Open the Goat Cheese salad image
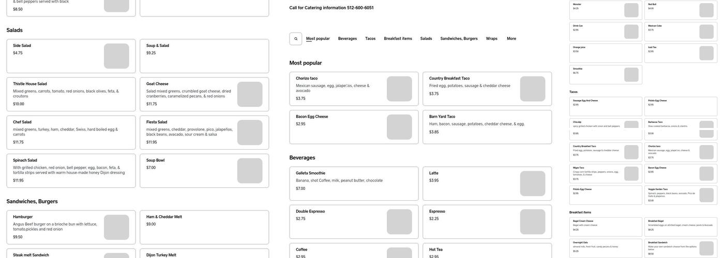 tap(250, 94)
